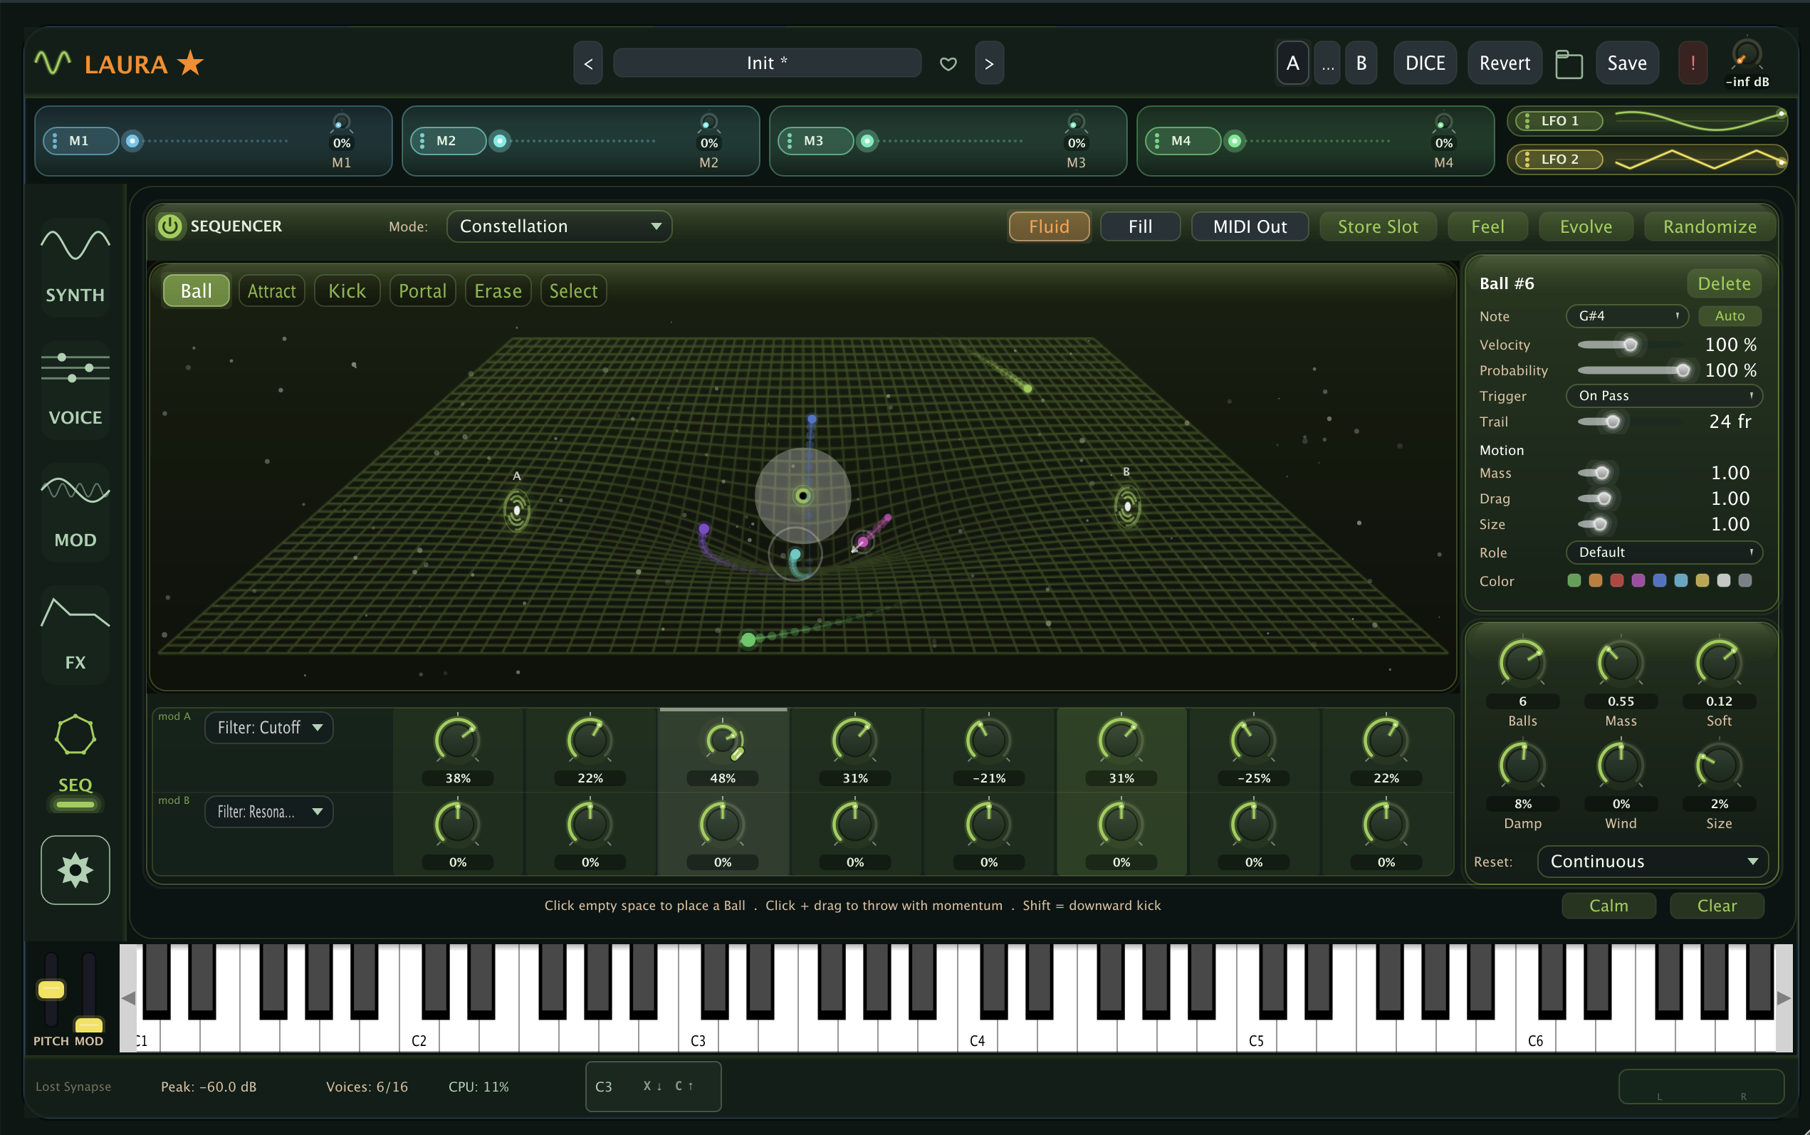The width and height of the screenshot is (1810, 1135).
Task: Click LFO 1 waveform display
Action: point(1699,121)
